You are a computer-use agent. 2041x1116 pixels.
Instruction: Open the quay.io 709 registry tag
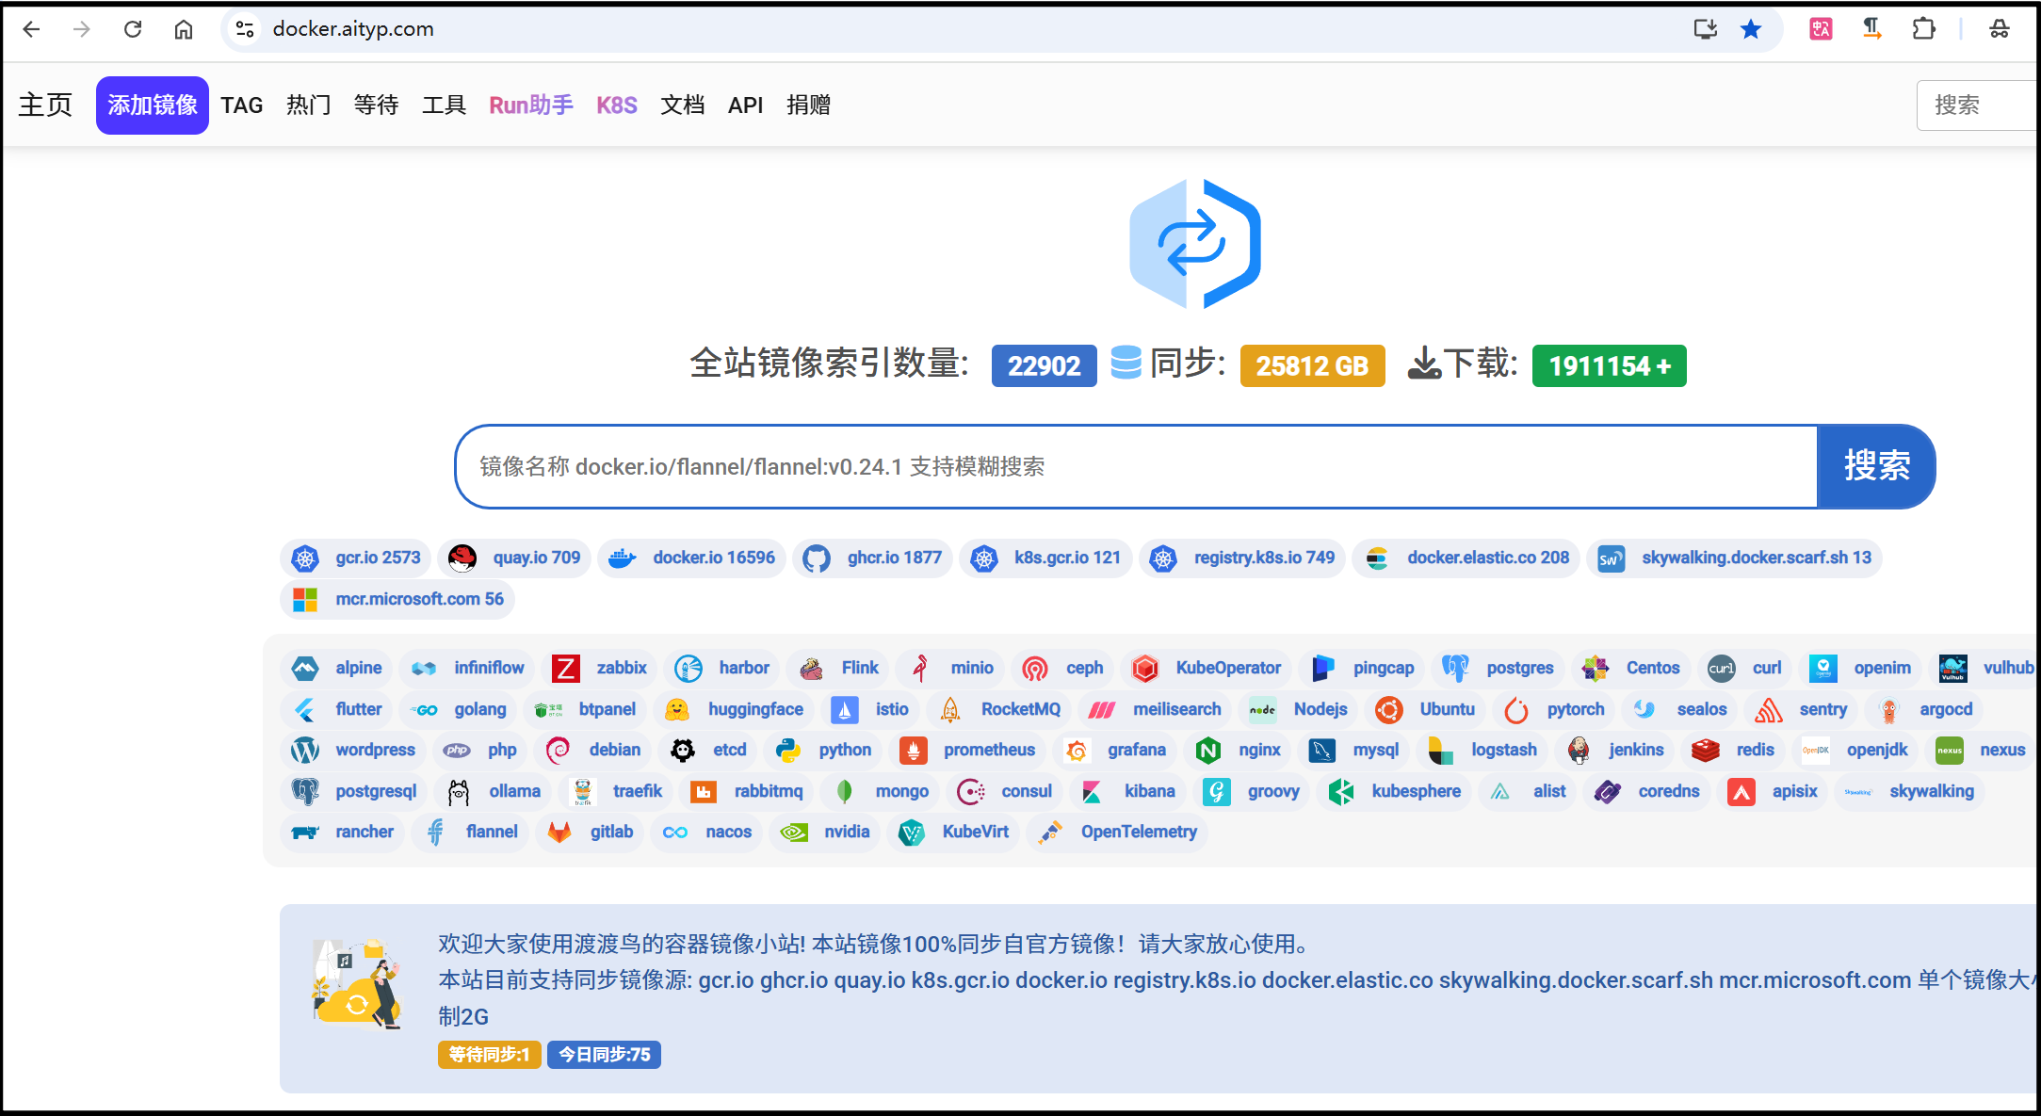coord(514,558)
